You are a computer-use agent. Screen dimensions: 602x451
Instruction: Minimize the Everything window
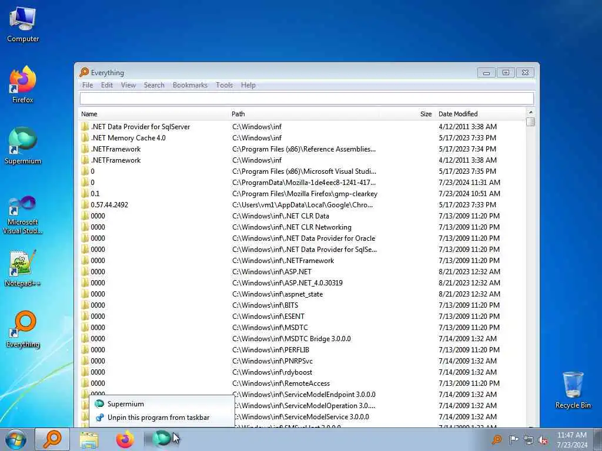[486, 72]
